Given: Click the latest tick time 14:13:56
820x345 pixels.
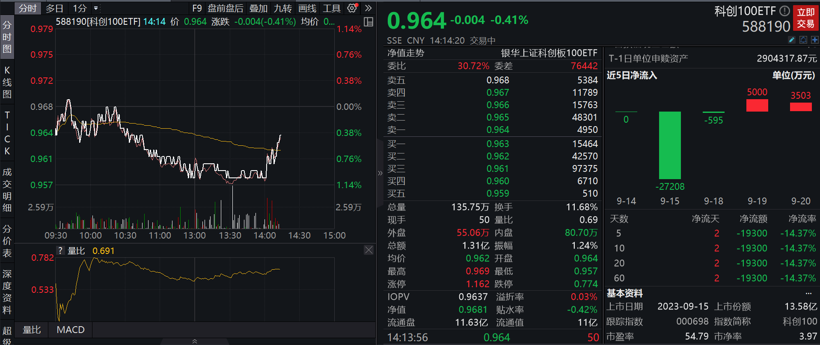Looking at the screenshot, I should tap(407, 337).
